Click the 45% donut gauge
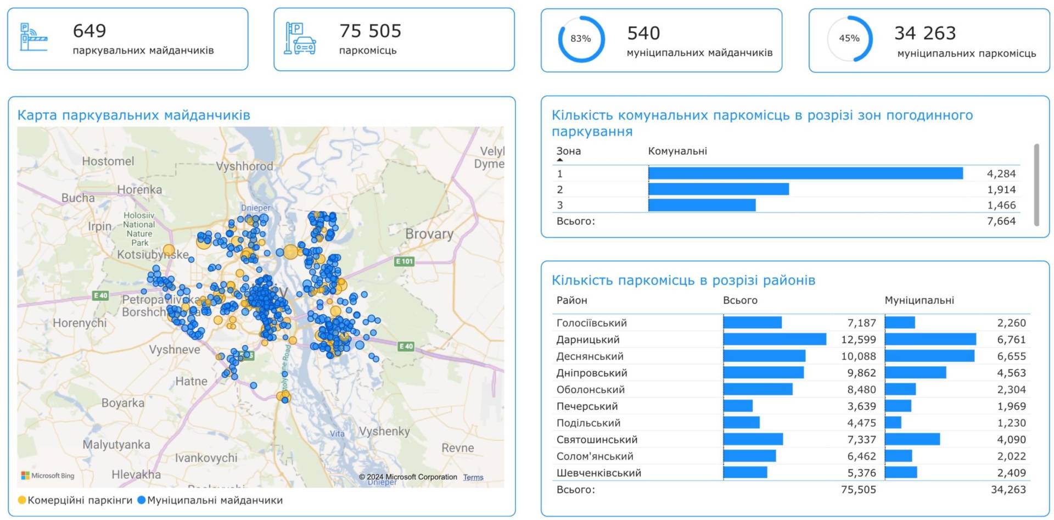Screen dimensions: 1054x520 [849, 39]
